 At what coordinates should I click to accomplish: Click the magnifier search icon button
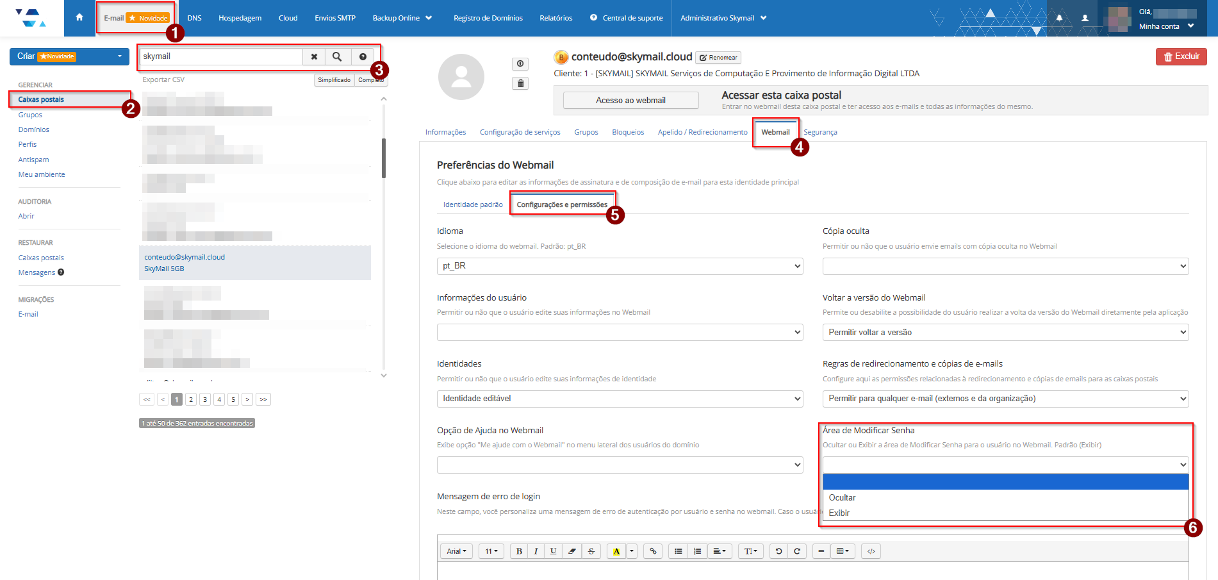pyautogui.click(x=337, y=56)
